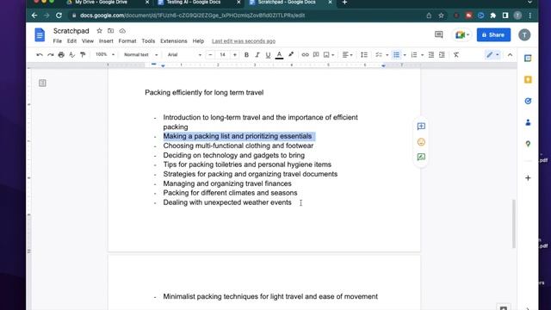Run spelling and grammar check icon
The image size is (551, 310).
[x=72, y=55]
